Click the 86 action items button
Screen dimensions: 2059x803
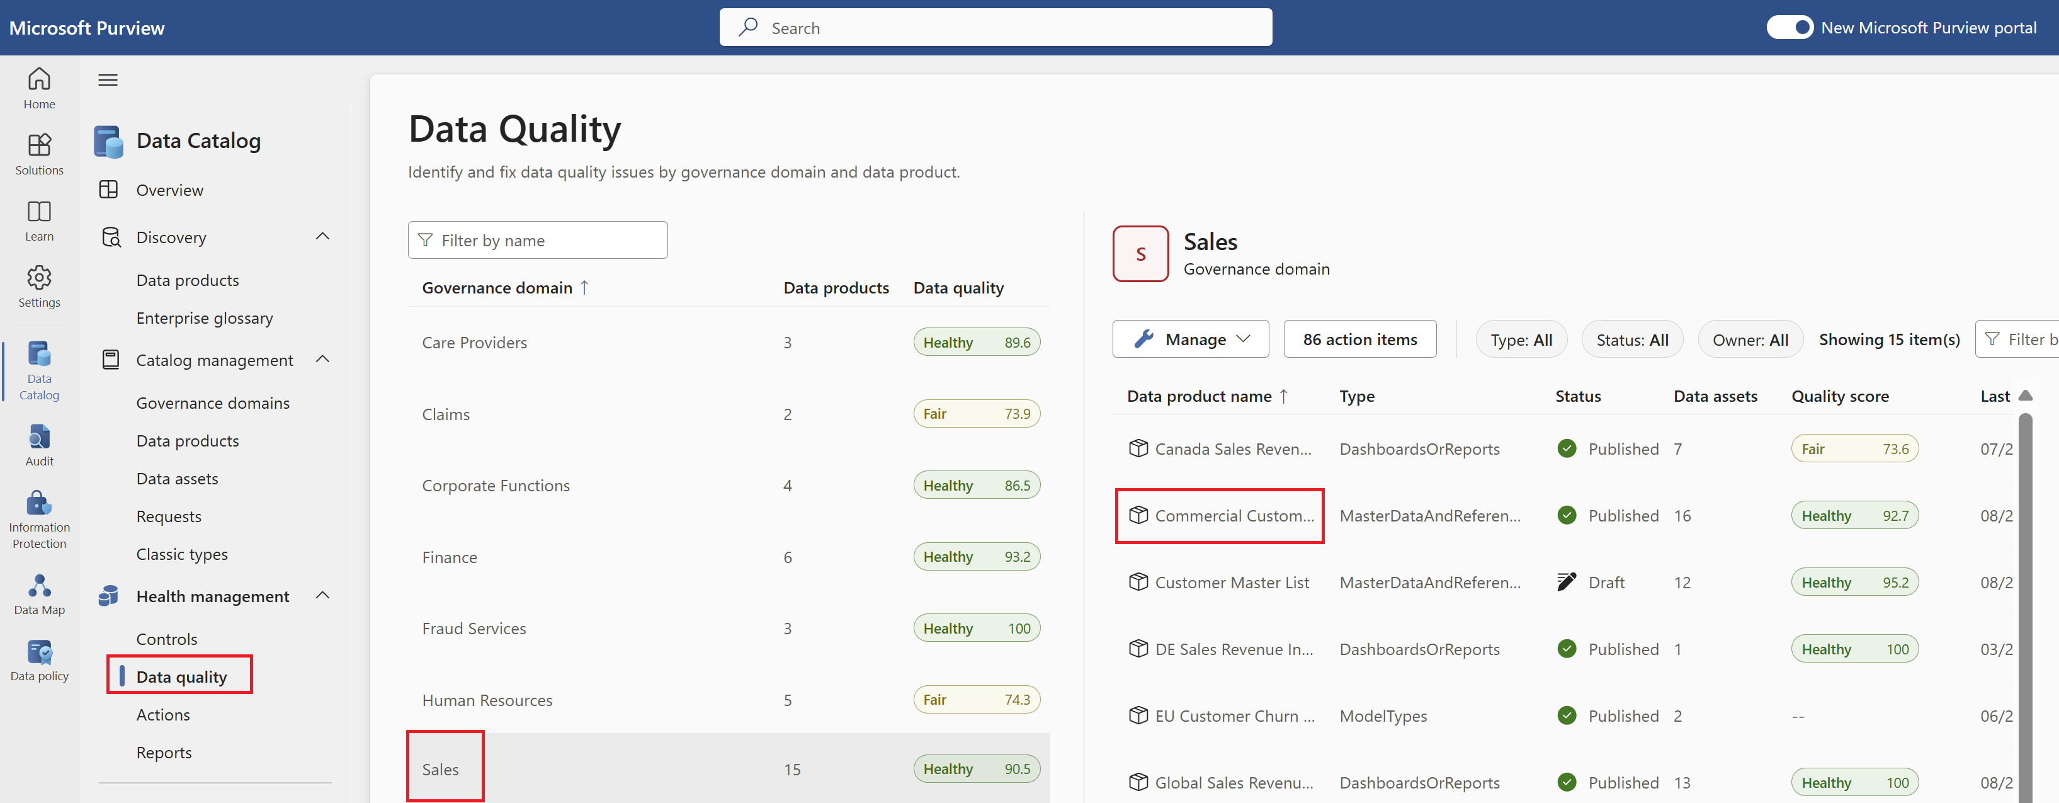[1359, 339]
